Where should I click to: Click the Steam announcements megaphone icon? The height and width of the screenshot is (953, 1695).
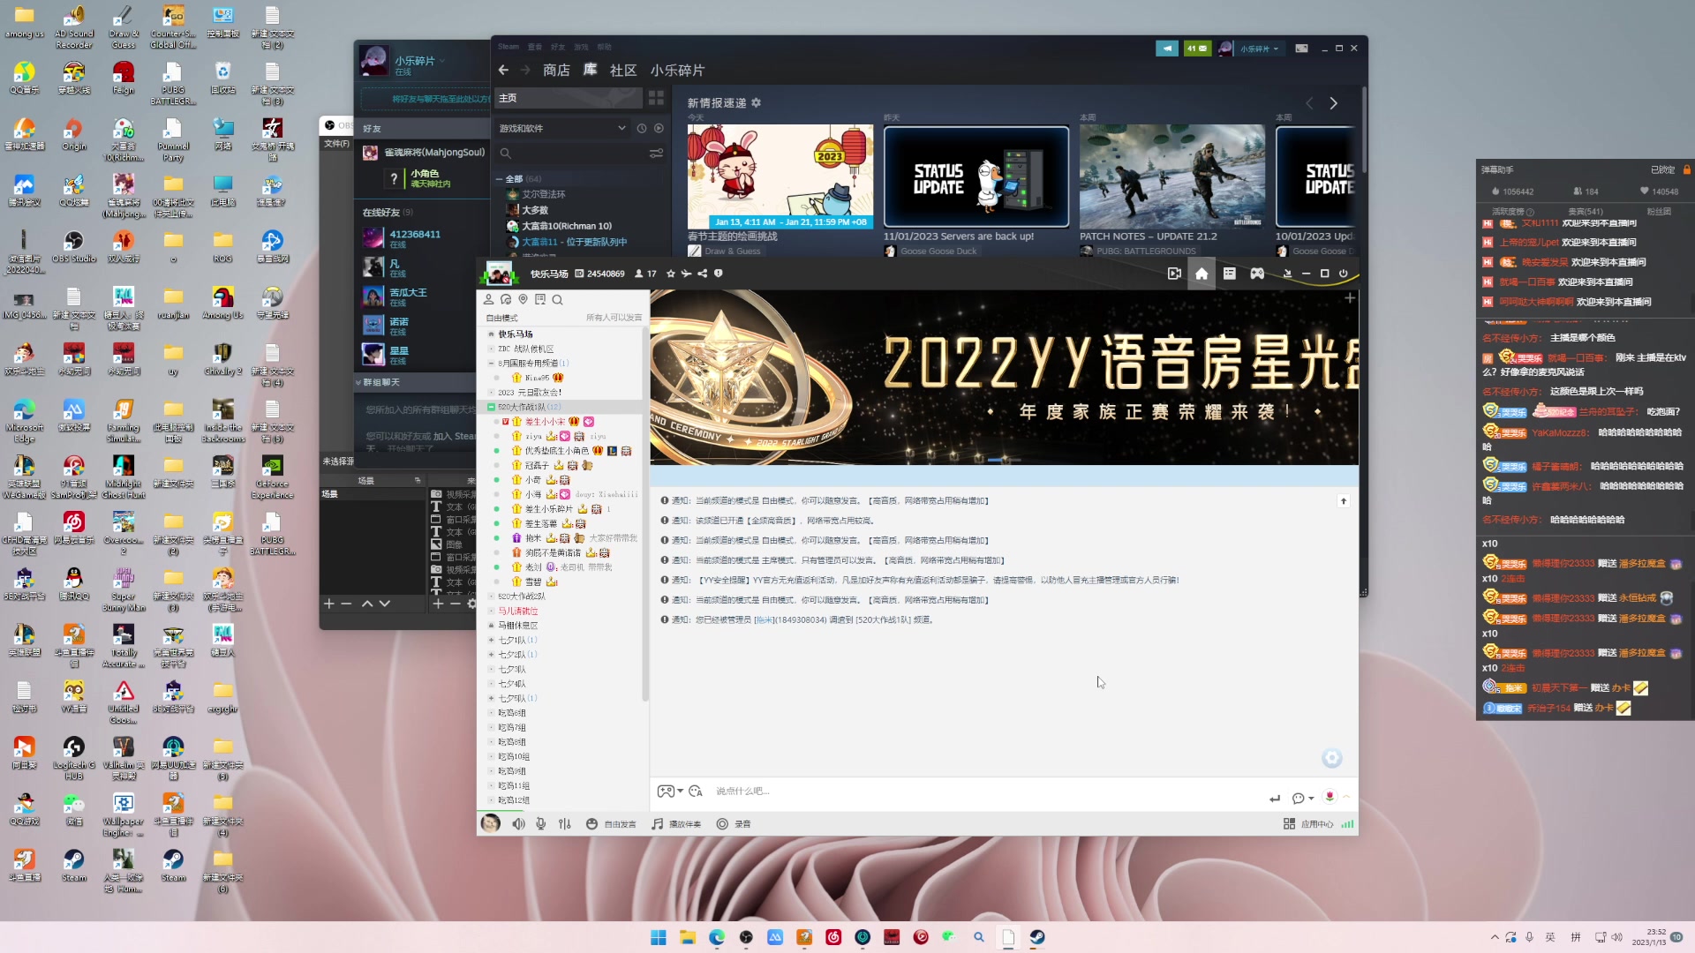coord(1167,49)
